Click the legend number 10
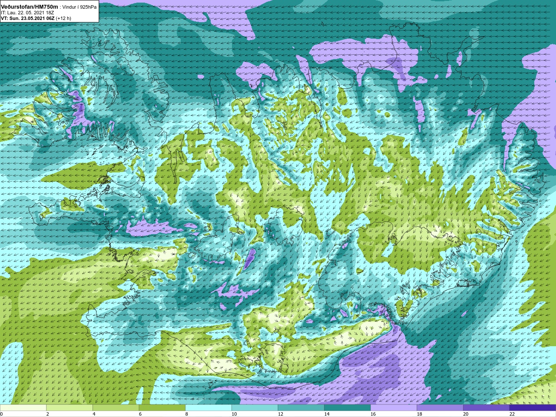Image resolution: width=556 pixels, height=417 pixels. 234,414
